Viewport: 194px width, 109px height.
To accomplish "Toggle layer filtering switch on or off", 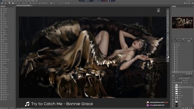I will point(189,78).
